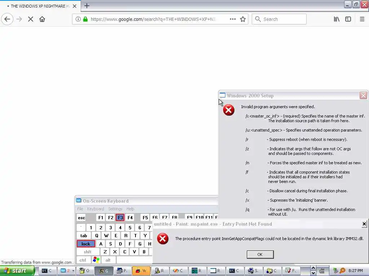Close the Windows 2000 Setup dialog
This screenshot has width=369, height=276.
[x=363, y=95]
